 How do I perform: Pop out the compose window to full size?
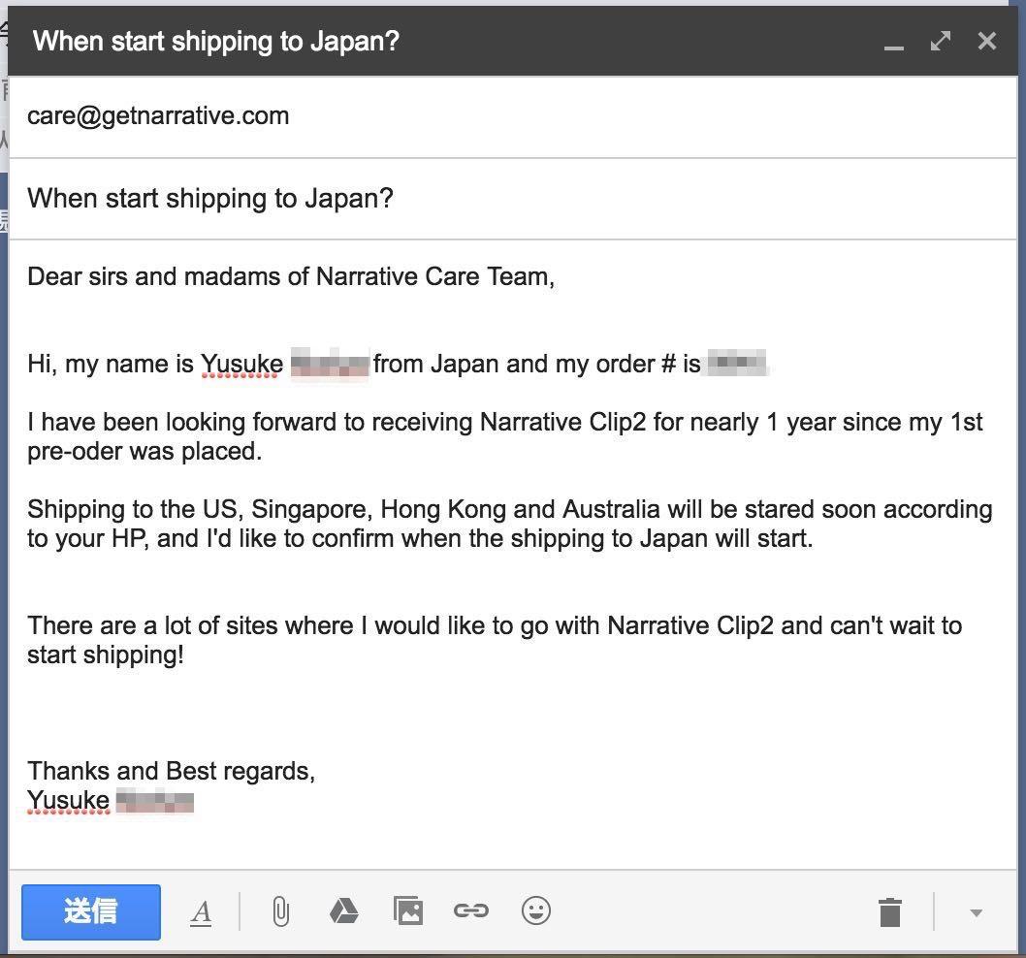[941, 42]
